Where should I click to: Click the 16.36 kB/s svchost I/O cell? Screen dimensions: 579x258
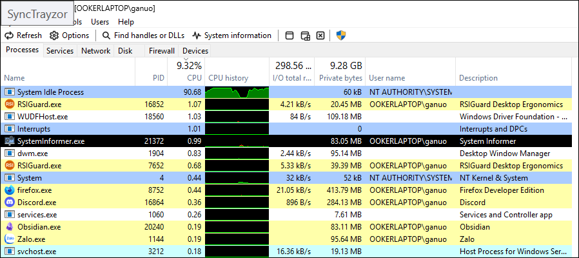pos(293,252)
